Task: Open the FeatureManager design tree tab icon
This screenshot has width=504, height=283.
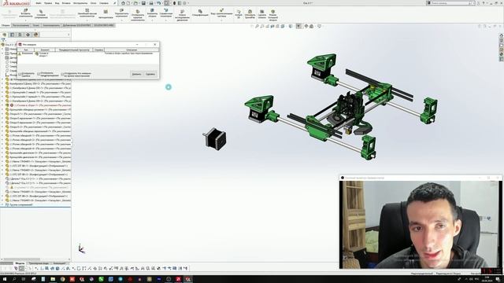Action: 5,35
